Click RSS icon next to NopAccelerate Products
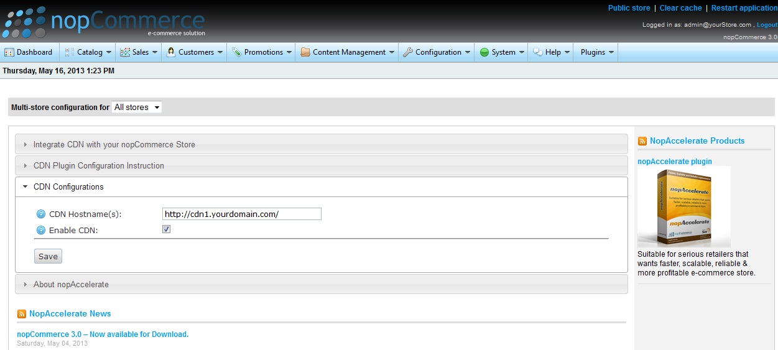Screen dimensions: 778x350 642,141
